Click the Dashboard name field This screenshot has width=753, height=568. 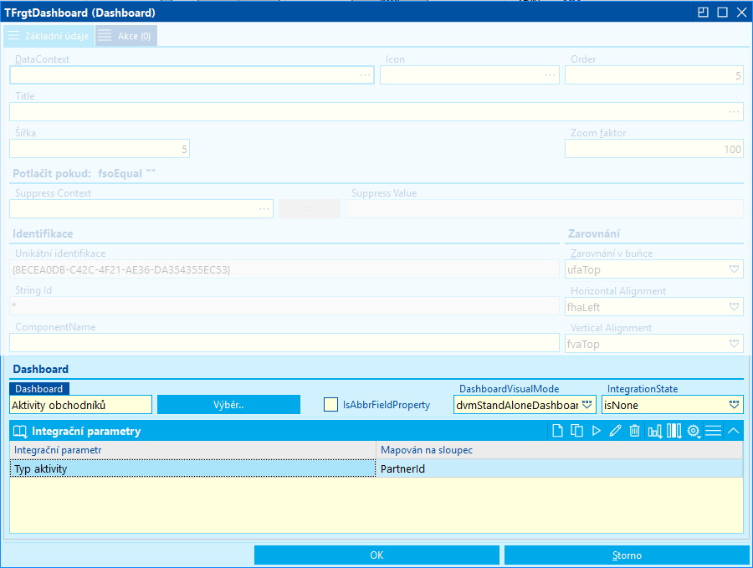(x=80, y=405)
